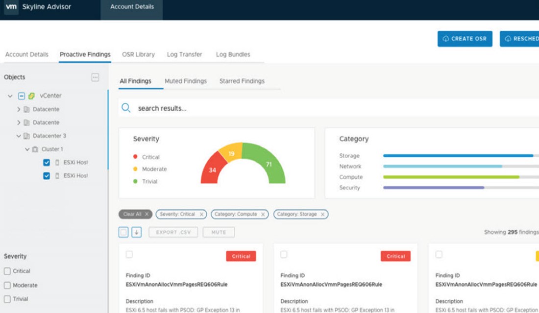Expand the first Datacenter tree node
Screen dimensions: 539x313
pyautogui.click(x=19, y=109)
